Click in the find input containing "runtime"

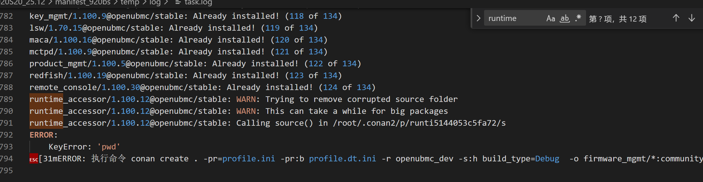(x=513, y=18)
